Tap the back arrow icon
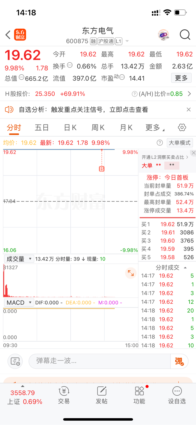This screenshot has height=425, width=196. (8, 35)
